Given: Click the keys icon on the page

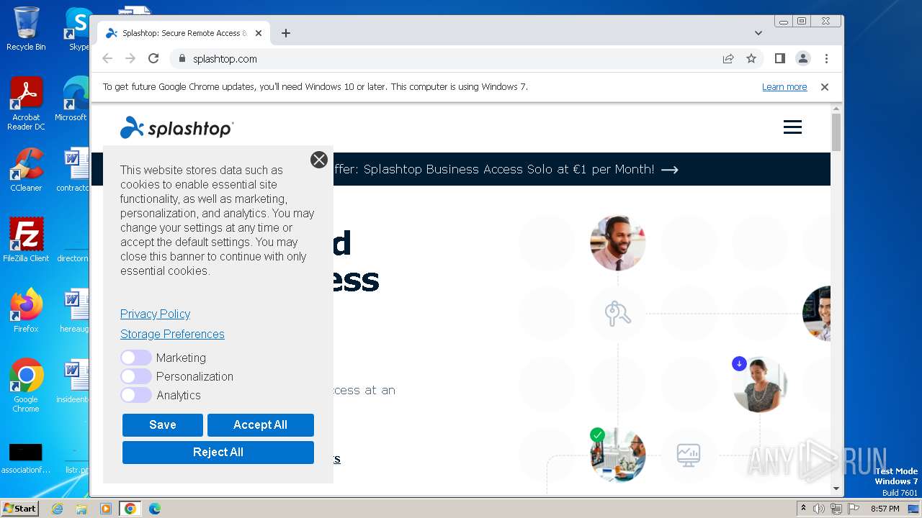Looking at the screenshot, I should 617,314.
